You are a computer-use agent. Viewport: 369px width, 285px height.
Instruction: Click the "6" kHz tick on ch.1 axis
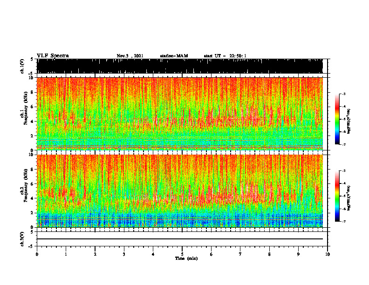click(x=33, y=107)
